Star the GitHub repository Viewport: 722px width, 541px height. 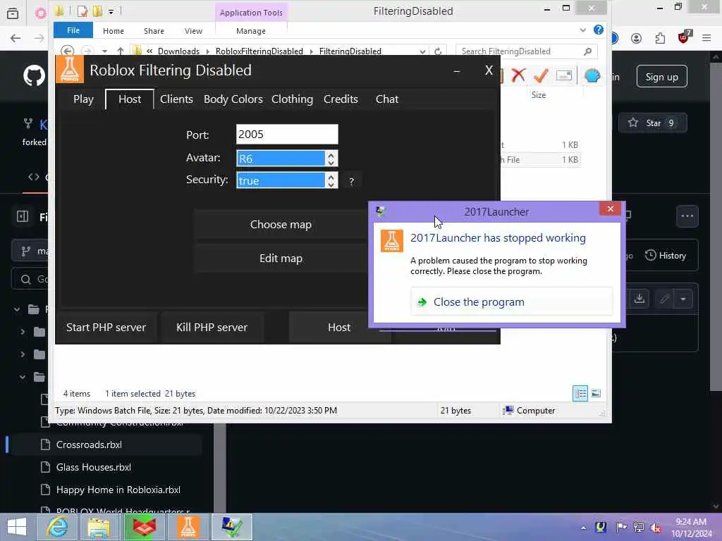click(x=652, y=123)
